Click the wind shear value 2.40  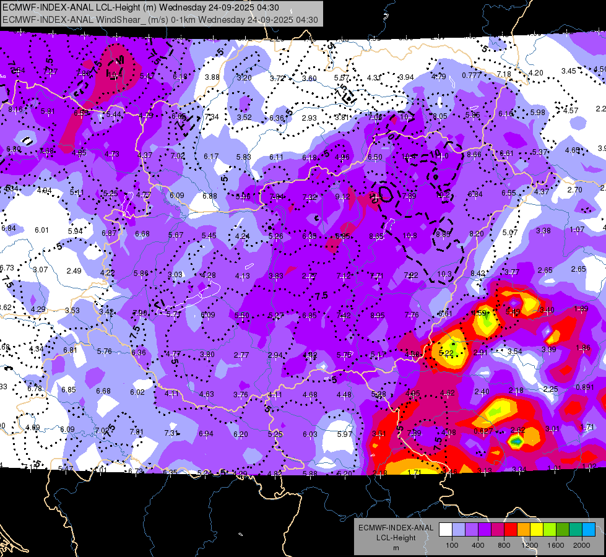(x=482, y=392)
